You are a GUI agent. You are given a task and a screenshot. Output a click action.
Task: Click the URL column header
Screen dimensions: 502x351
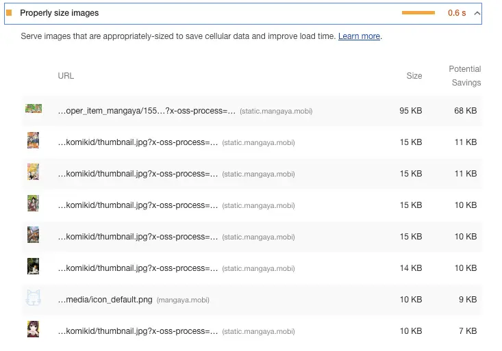pyautogui.click(x=66, y=76)
